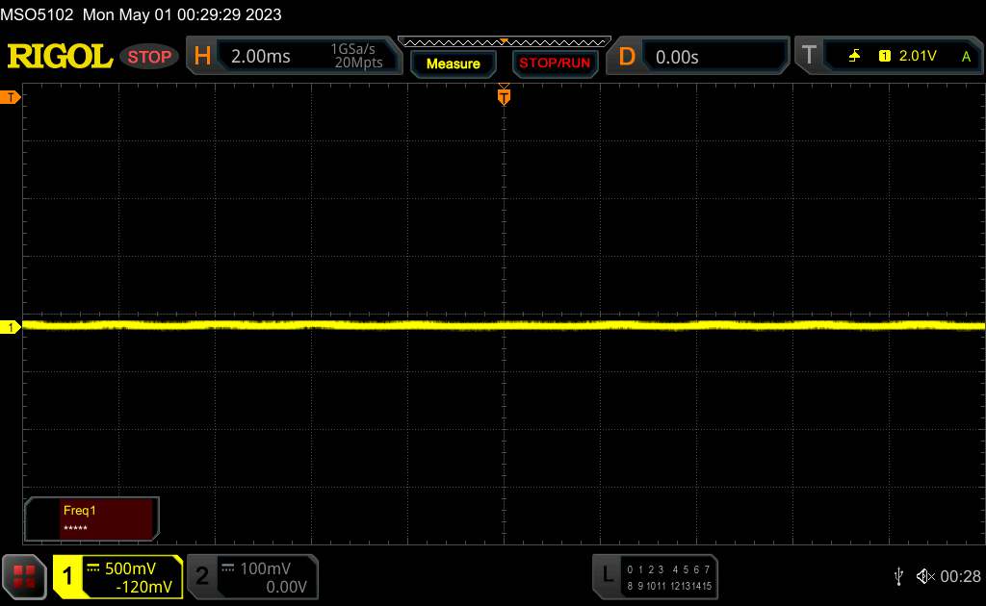Click the trigger mode A indicator
The image size is (986, 606).
[x=966, y=57]
